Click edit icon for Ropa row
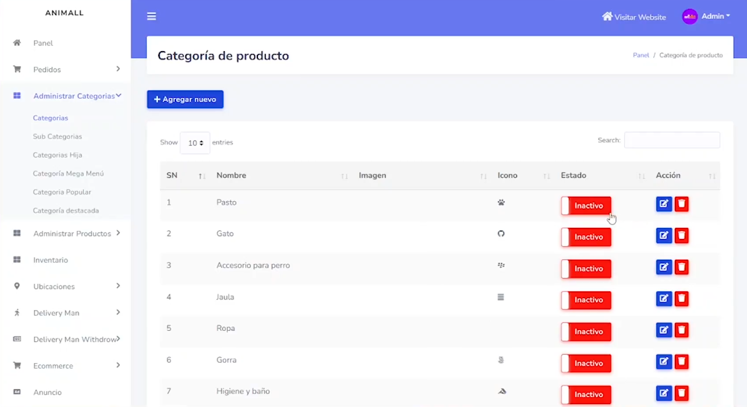 pyautogui.click(x=664, y=330)
